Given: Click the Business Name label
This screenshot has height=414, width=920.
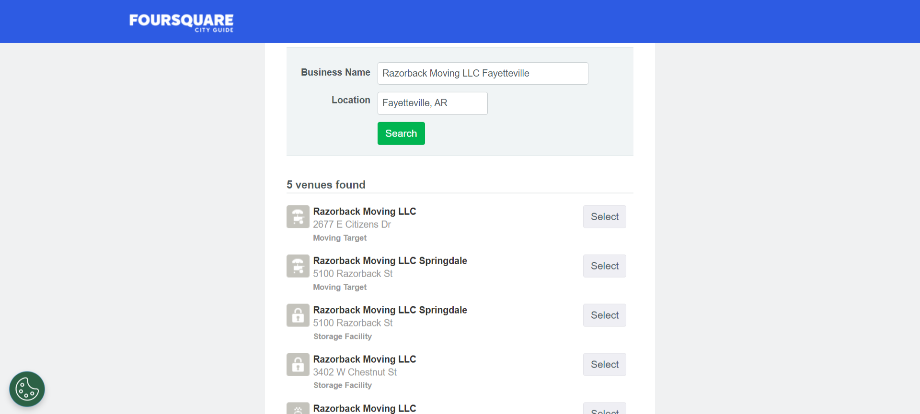Looking at the screenshot, I should pos(335,72).
